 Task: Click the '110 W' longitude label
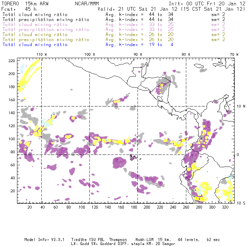42,54
